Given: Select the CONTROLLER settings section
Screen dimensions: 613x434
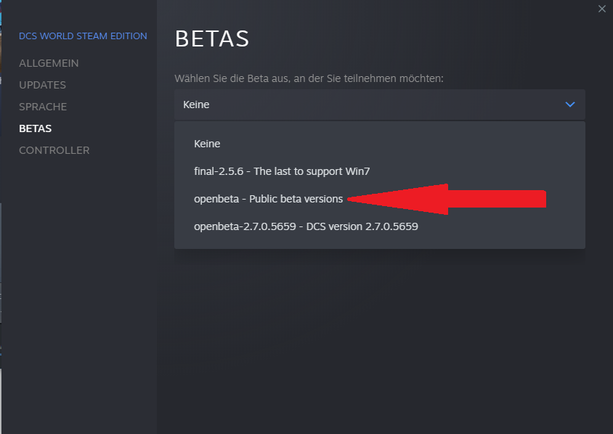Looking at the screenshot, I should coord(54,150).
